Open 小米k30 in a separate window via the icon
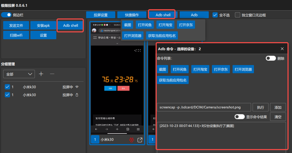Screen dimensions: 292x153 pyautogui.click(x=140, y=139)
